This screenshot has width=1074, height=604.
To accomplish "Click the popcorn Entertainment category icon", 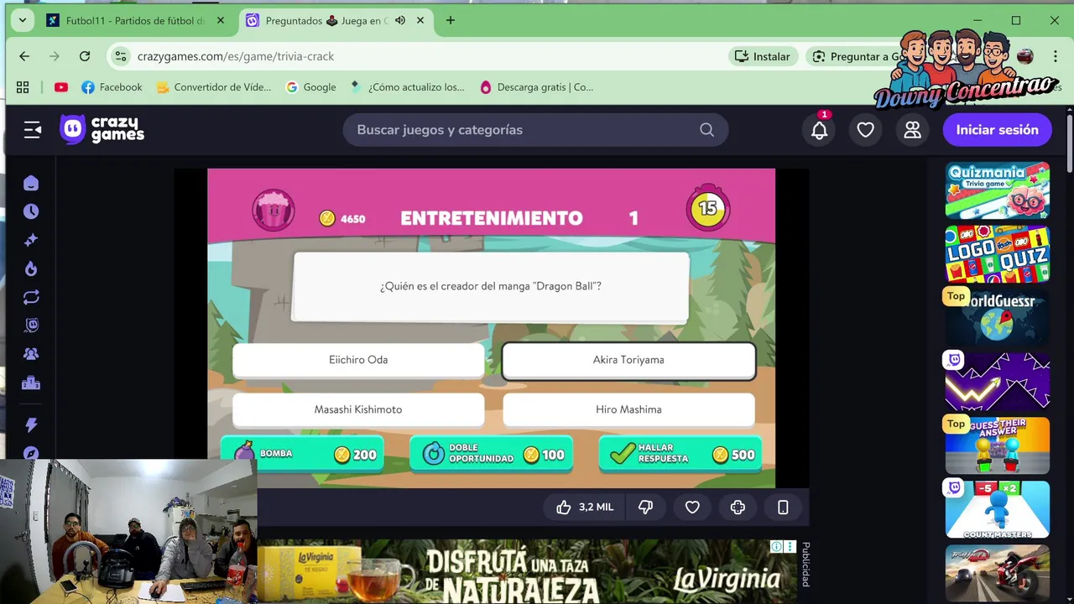I will [x=274, y=210].
